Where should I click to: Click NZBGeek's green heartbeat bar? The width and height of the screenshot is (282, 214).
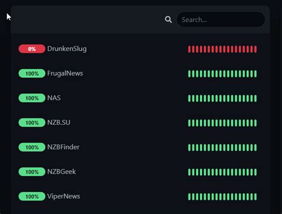coord(223,172)
